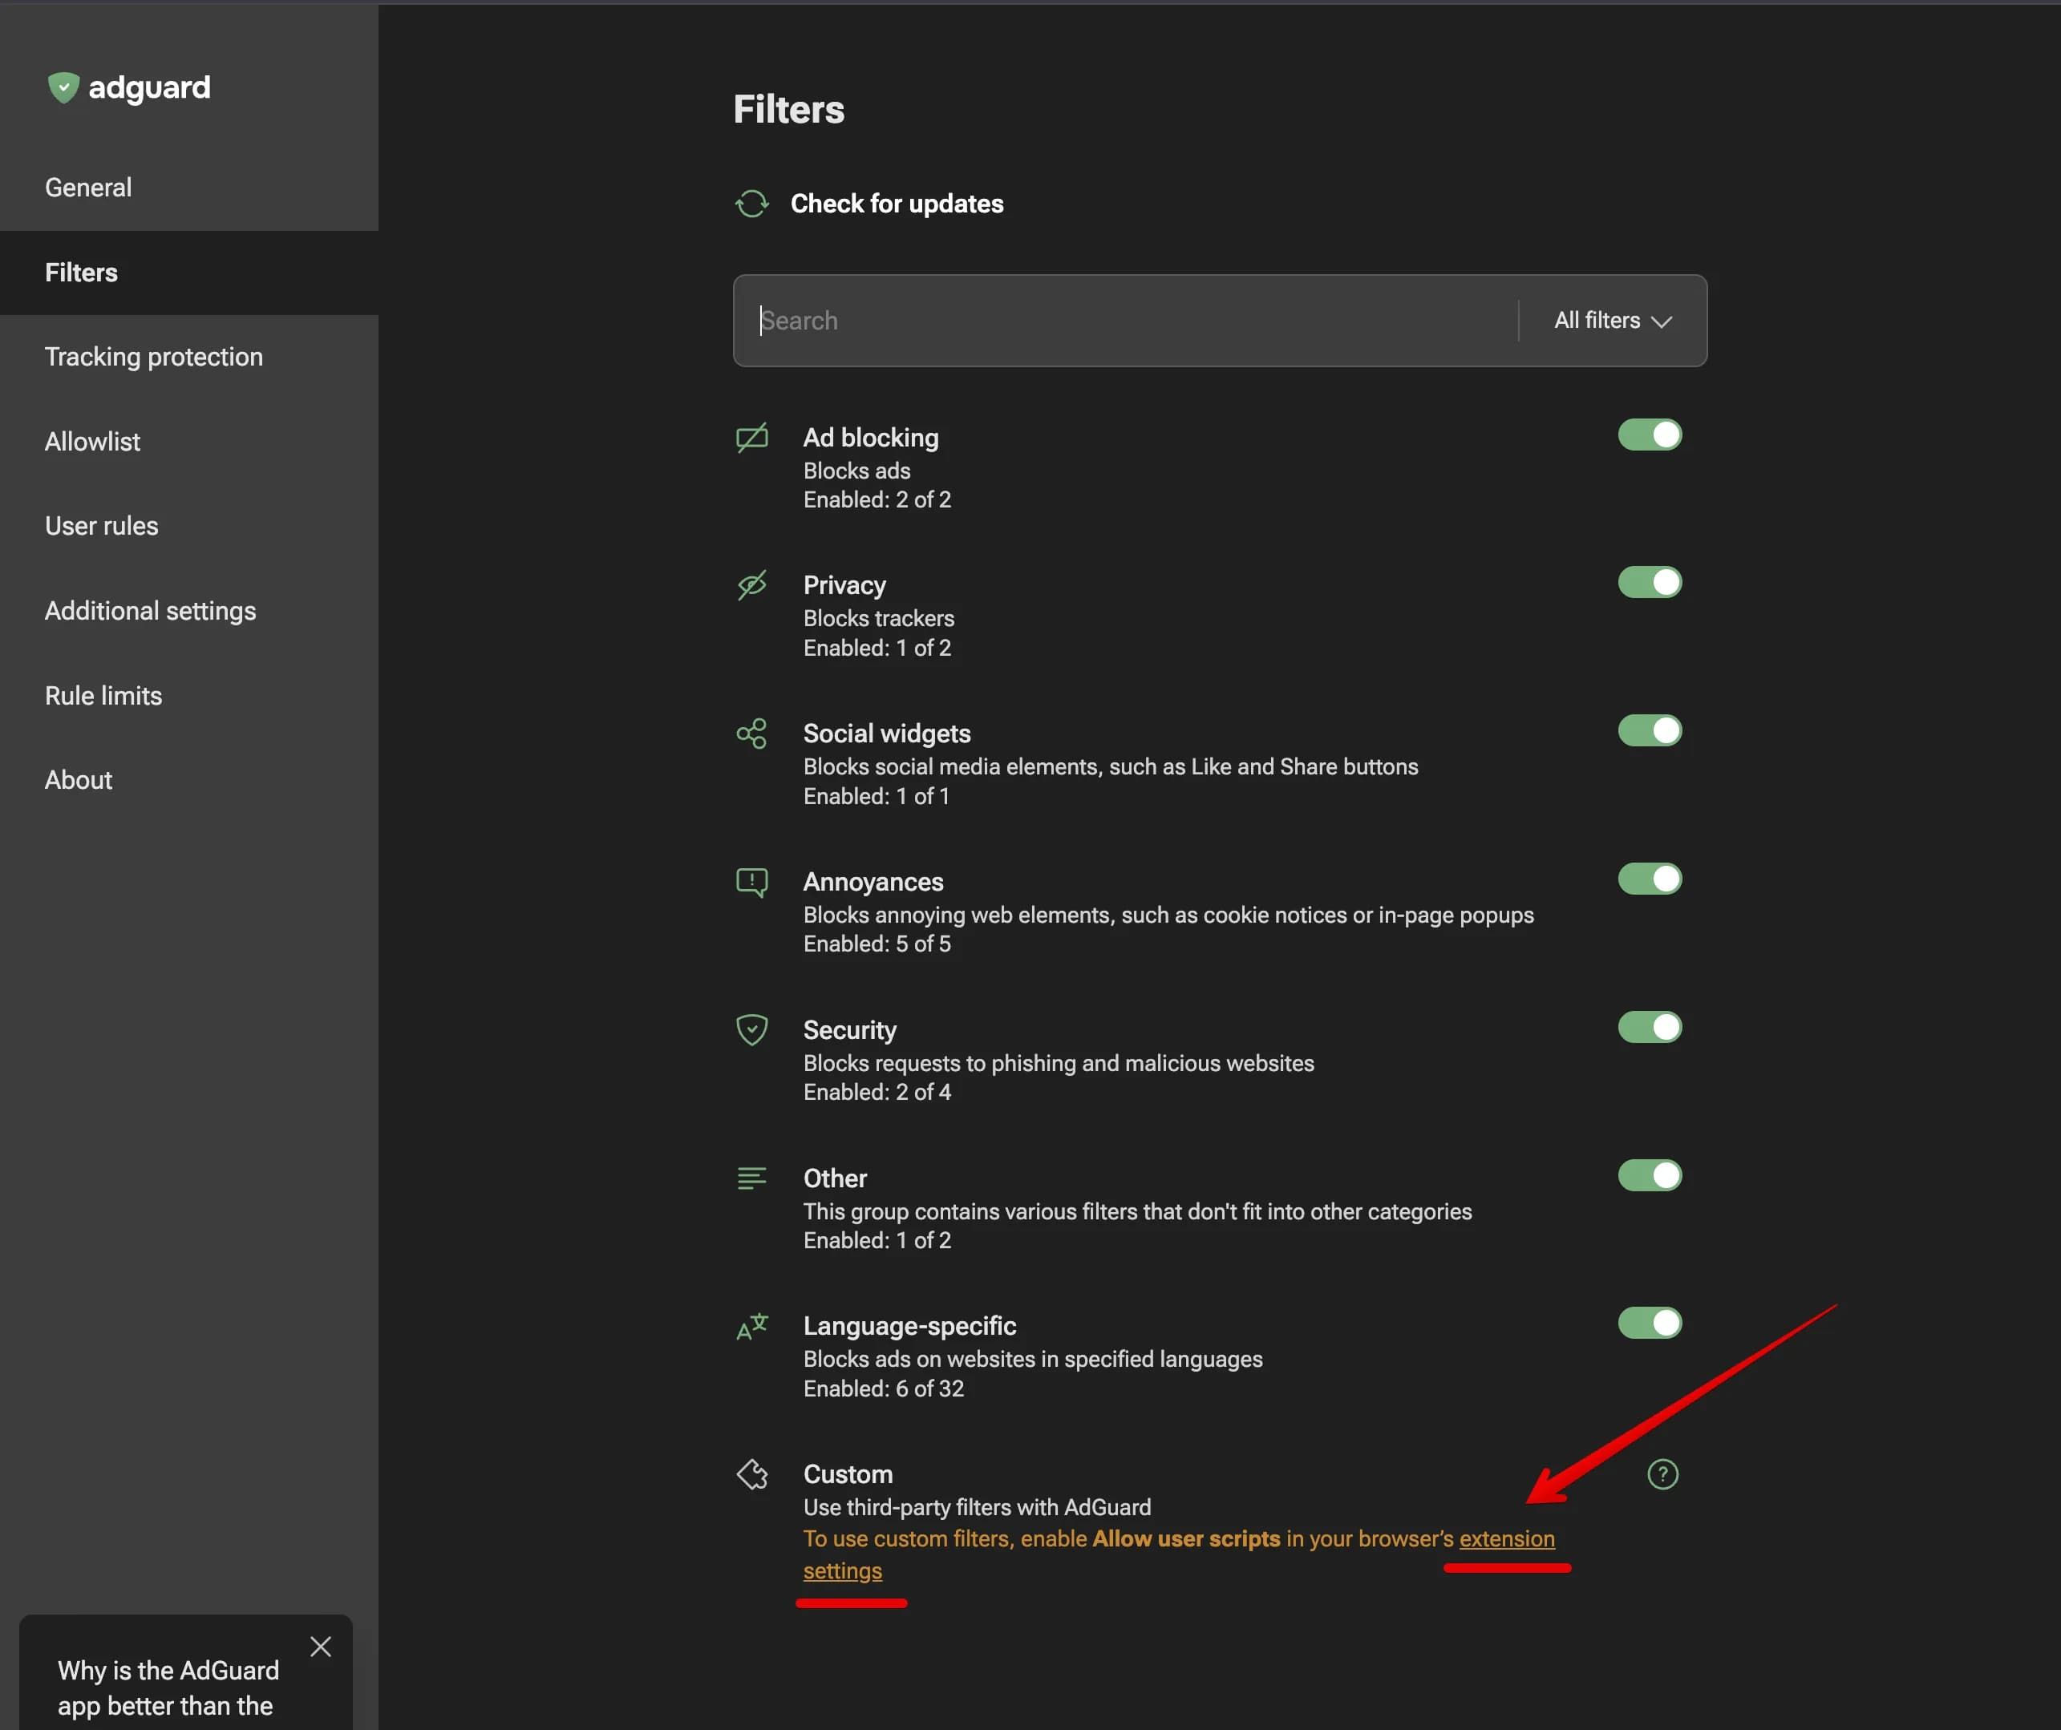
Task: Switch to Tracking protection section
Action: tap(154, 356)
